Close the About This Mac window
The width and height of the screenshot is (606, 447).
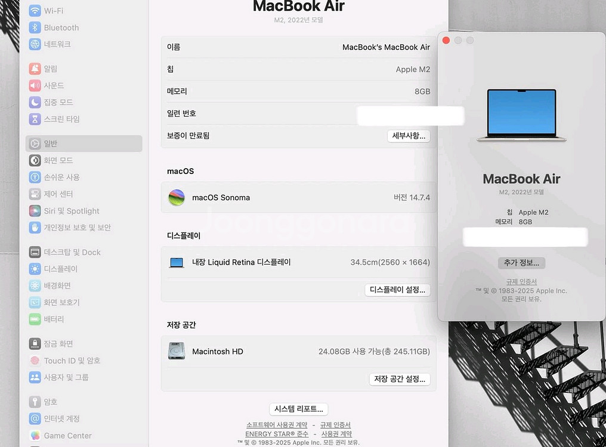pyautogui.click(x=446, y=40)
